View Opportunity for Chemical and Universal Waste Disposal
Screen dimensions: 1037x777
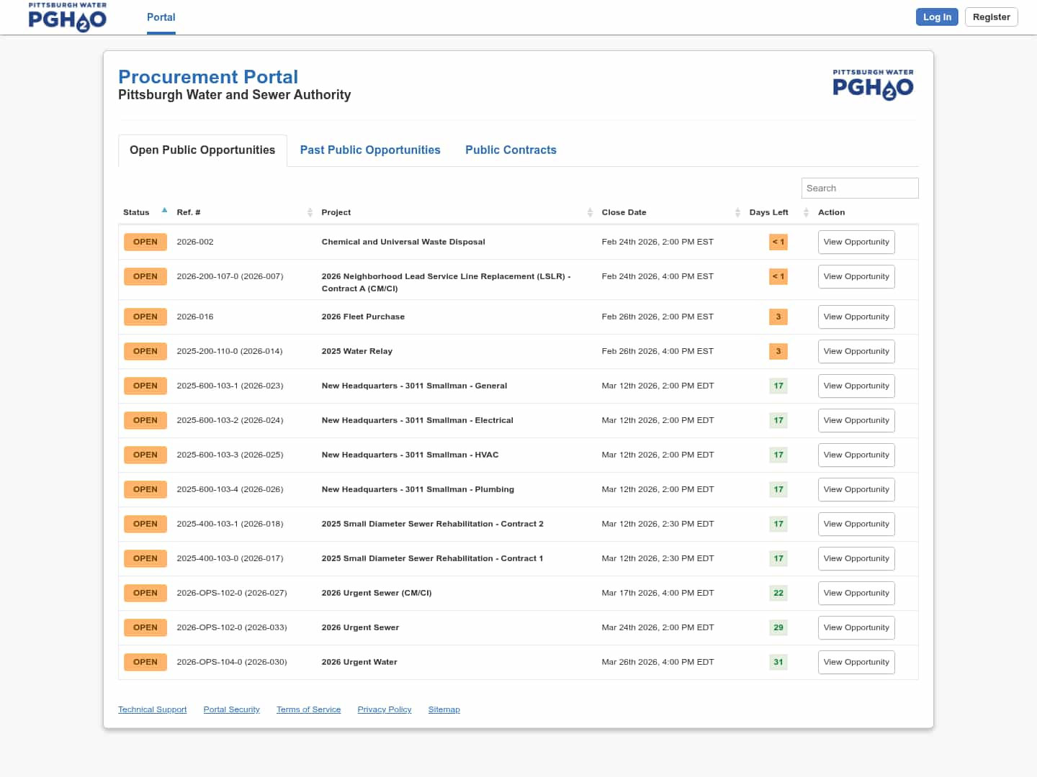click(856, 242)
